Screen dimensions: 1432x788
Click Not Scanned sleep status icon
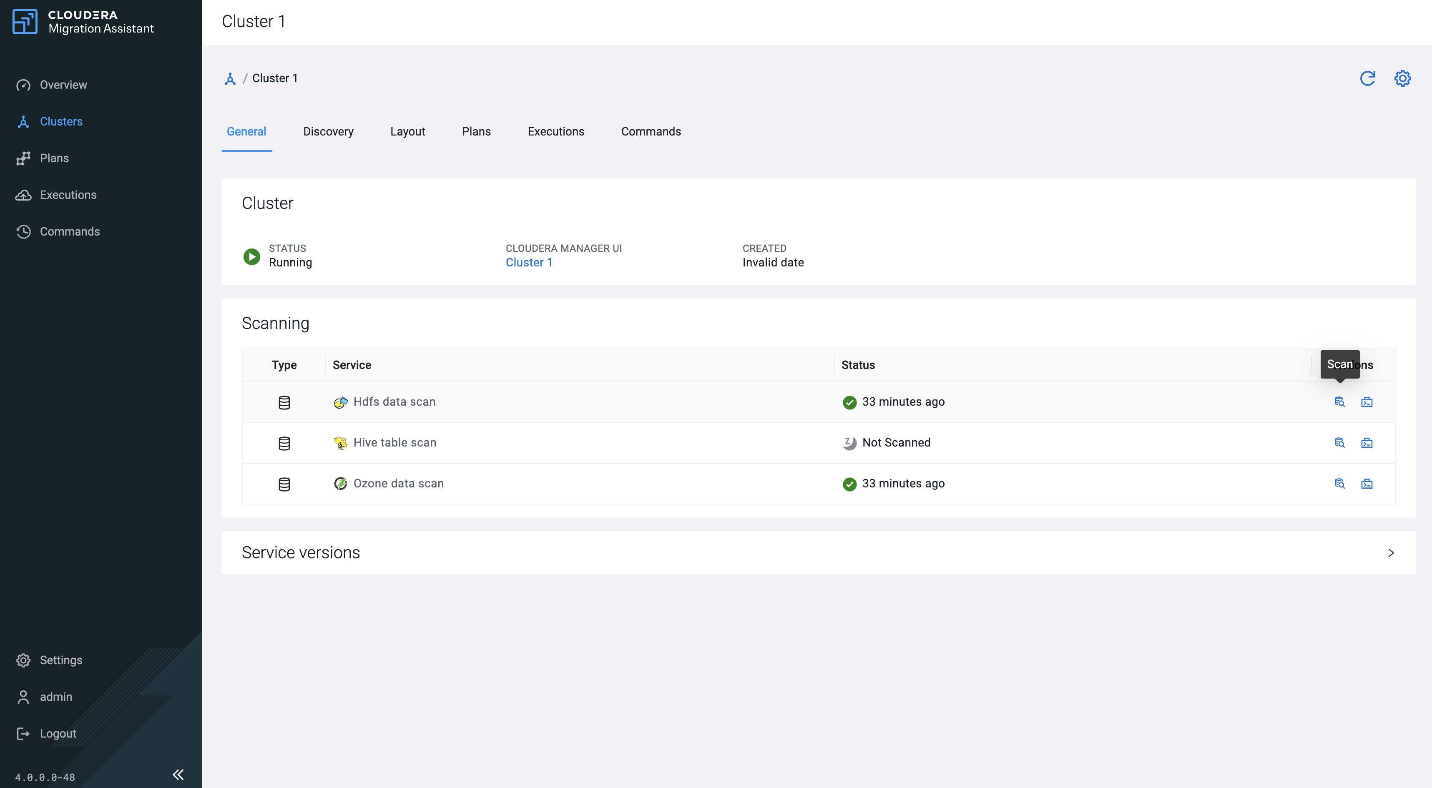click(849, 443)
